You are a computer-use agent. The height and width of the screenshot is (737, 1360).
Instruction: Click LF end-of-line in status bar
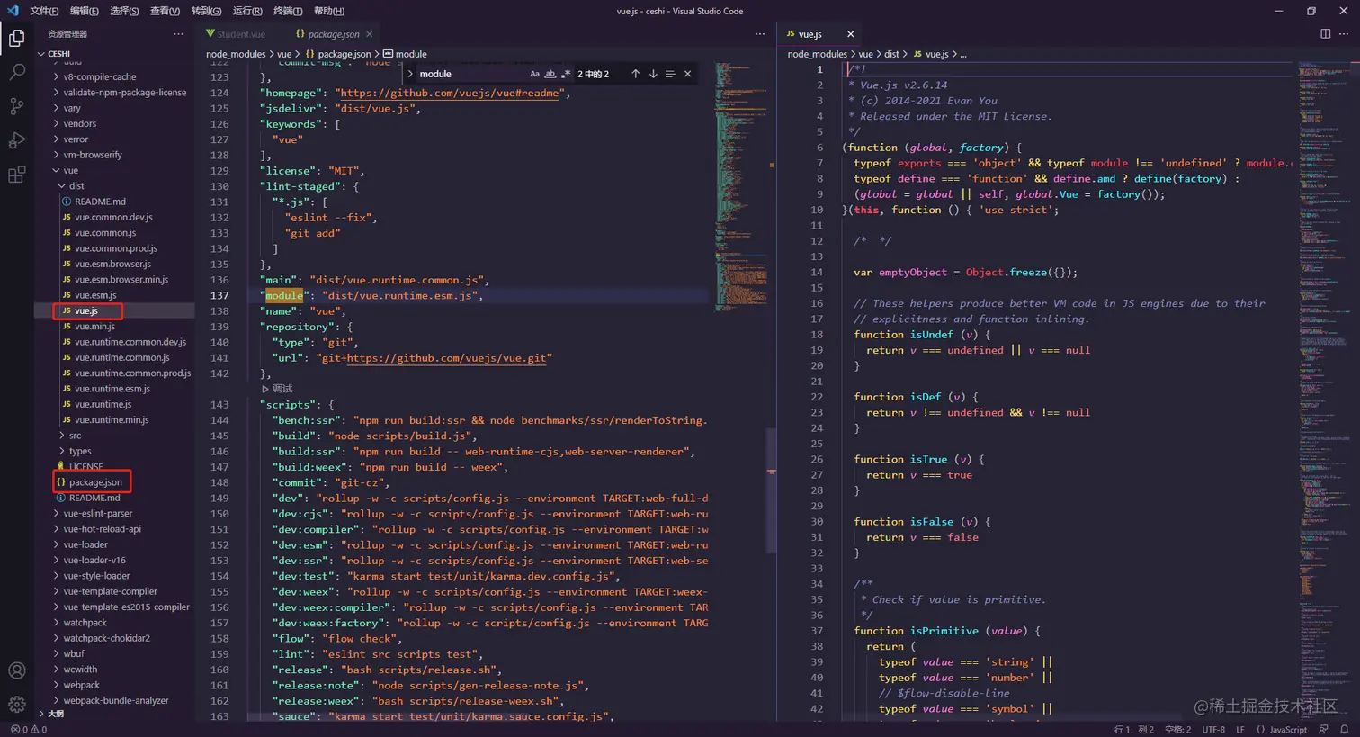click(x=1240, y=730)
